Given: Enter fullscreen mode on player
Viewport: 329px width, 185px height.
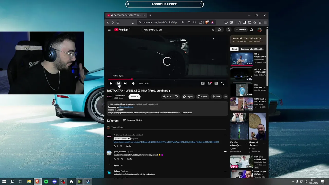Looking at the screenshot, I should pyautogui.click(x=223, y=84).
